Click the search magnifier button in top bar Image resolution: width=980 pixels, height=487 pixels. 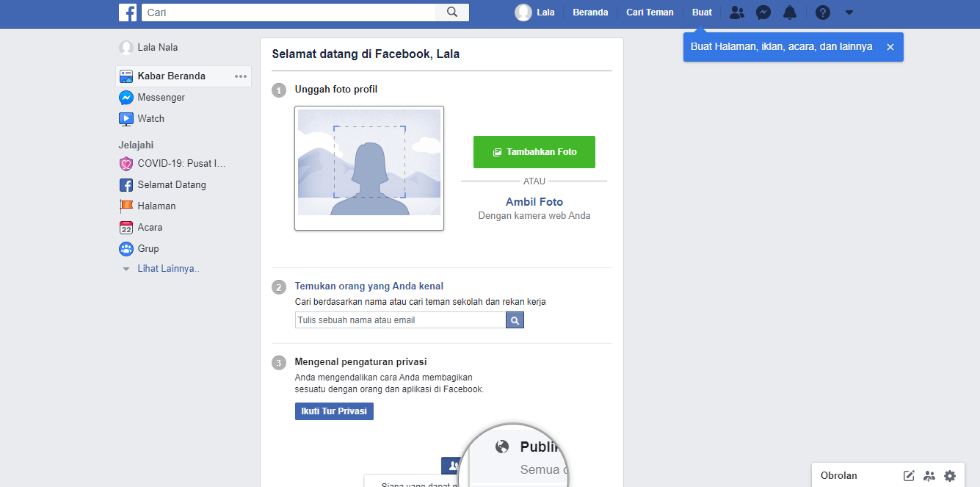coord(452,12)
